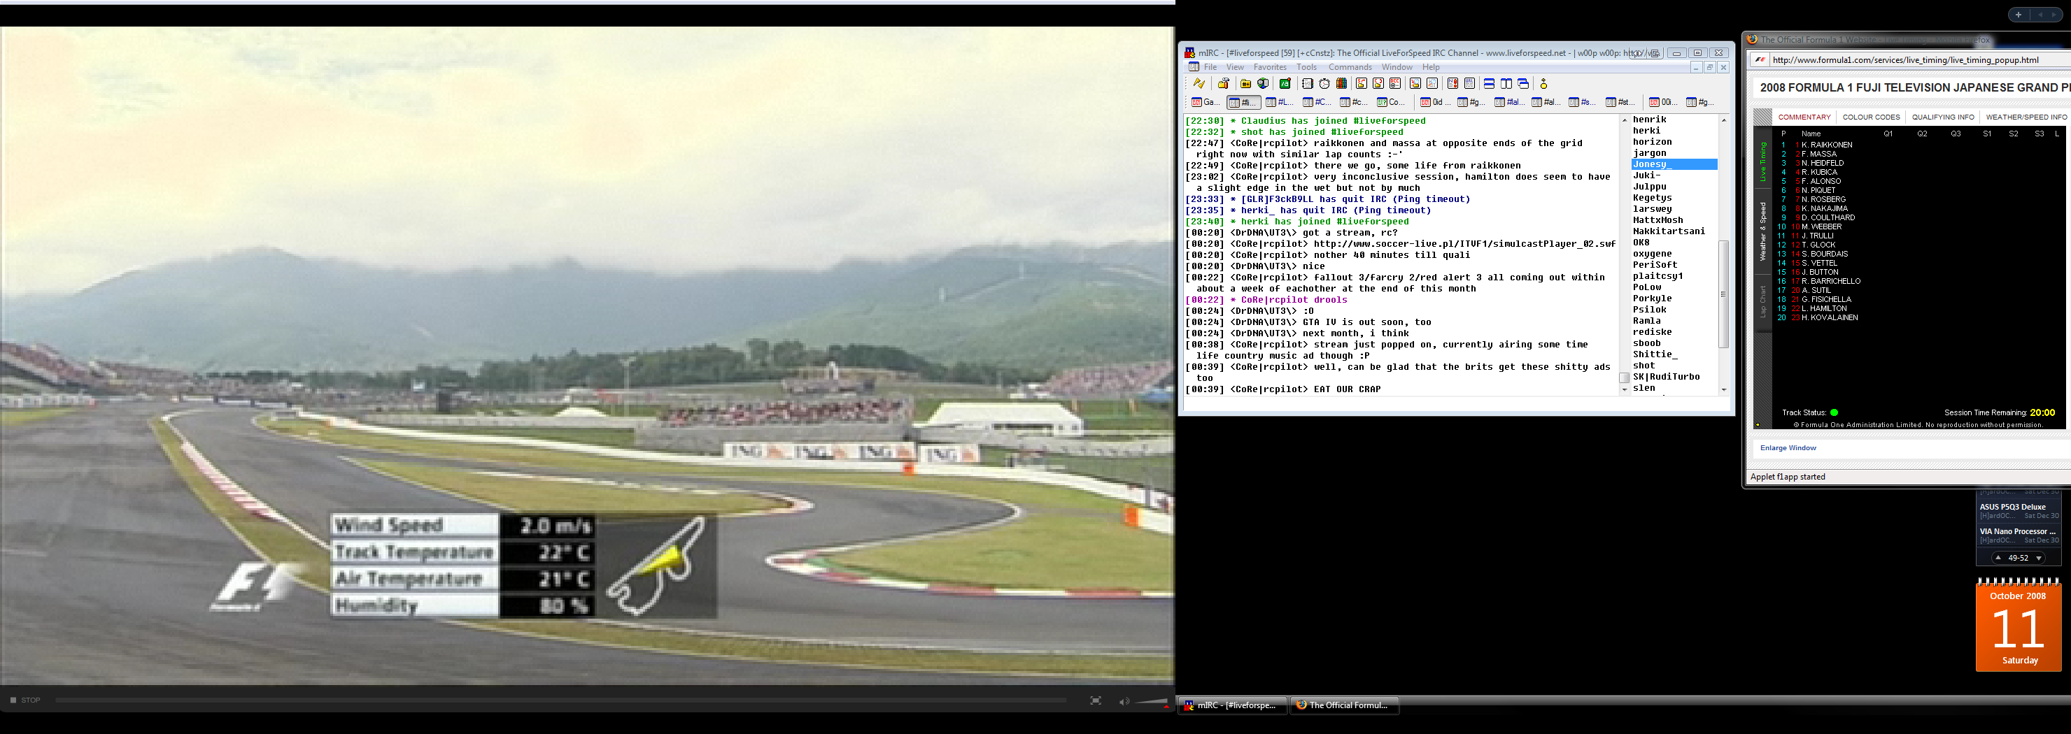2071x734 pixels.
Task: Open the URL list toolbar icon
Action: (x=1469, y=83)
